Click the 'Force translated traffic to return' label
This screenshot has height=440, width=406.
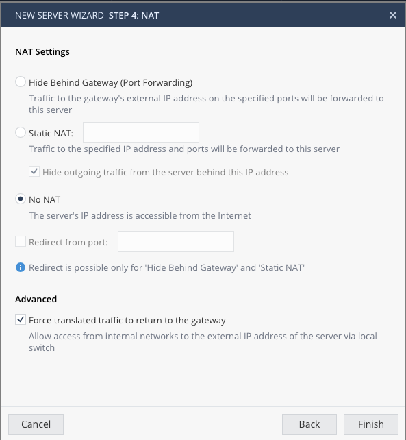(127, 321)
